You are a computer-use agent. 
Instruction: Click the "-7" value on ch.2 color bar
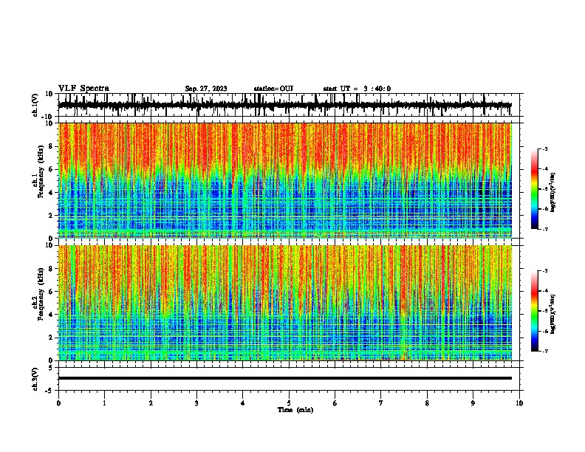pos(544,351)
